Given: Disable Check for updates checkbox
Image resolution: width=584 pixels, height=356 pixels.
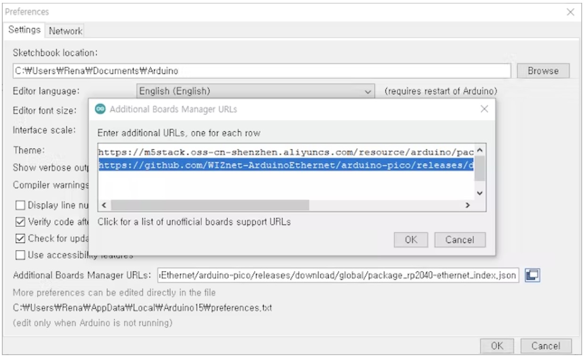Looking at the screenshot, I should tap(20, 238).
